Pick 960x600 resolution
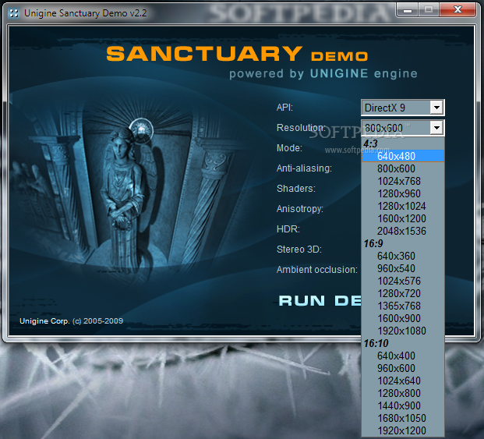484x439 pixels. 403,368
